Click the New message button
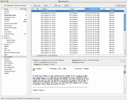 [35, 5]
